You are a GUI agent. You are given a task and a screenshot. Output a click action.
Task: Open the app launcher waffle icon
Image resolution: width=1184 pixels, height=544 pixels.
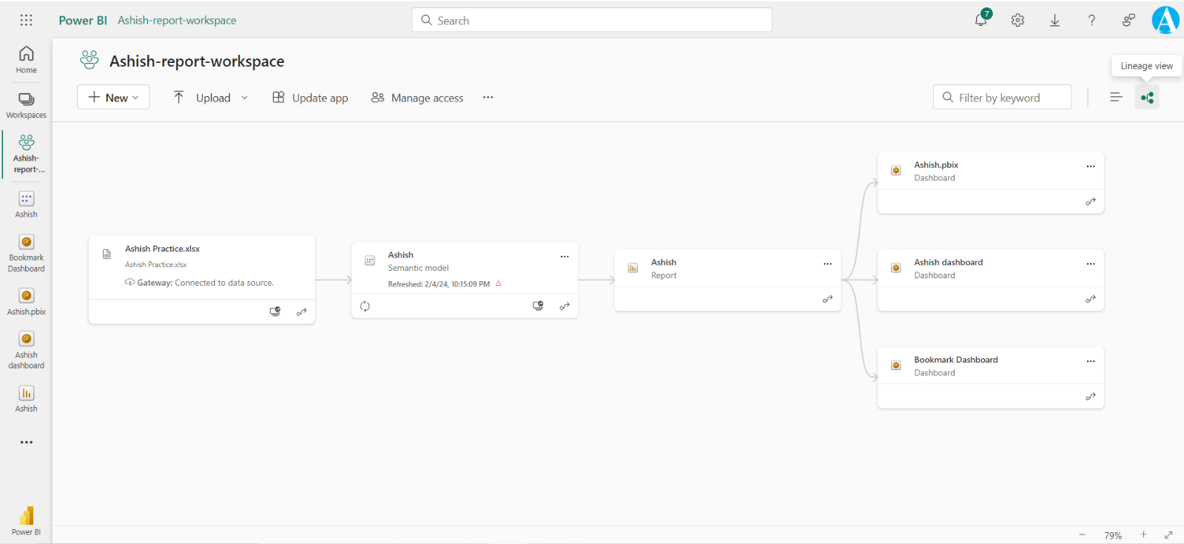(x=26, y=20)
